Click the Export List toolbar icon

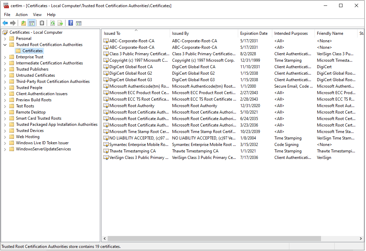tap(60, 23)
